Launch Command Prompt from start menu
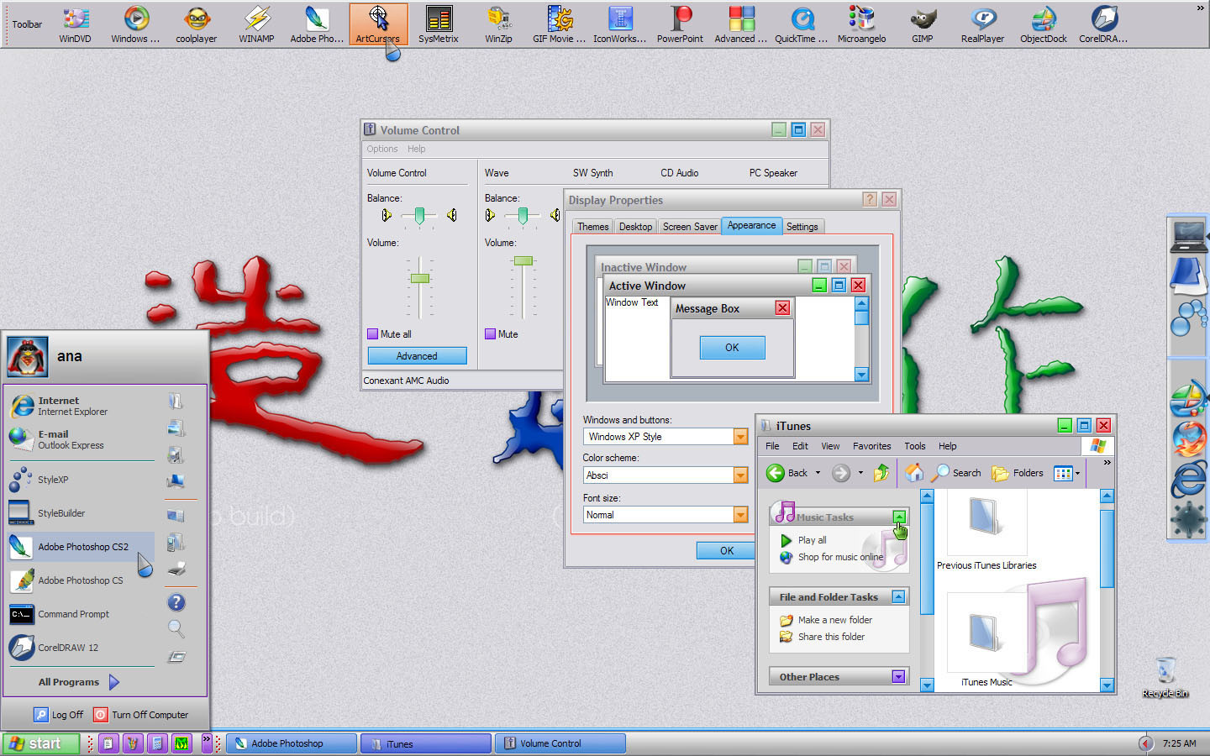1210x756 pixels. pyautogui.click(x=82, y=614)
